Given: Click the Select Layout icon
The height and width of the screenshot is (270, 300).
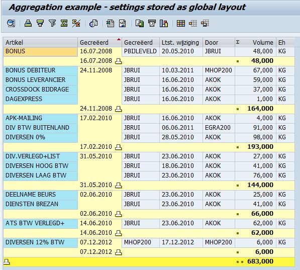Looking at the screenshot, I should (x=193, y=24).
